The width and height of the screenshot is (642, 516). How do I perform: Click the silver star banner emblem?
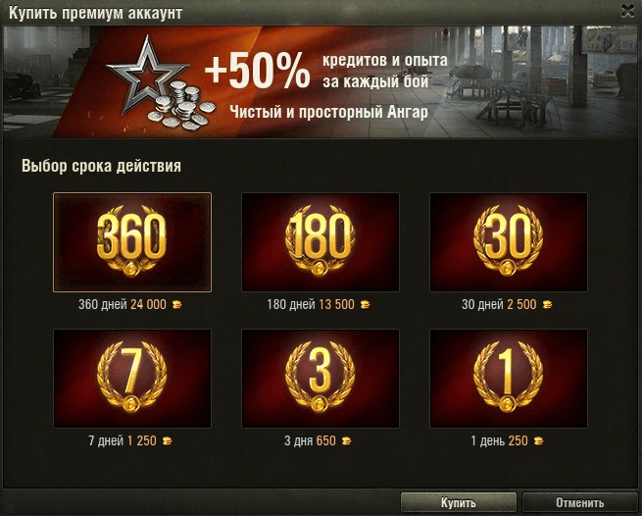click(x=147, y=74)
